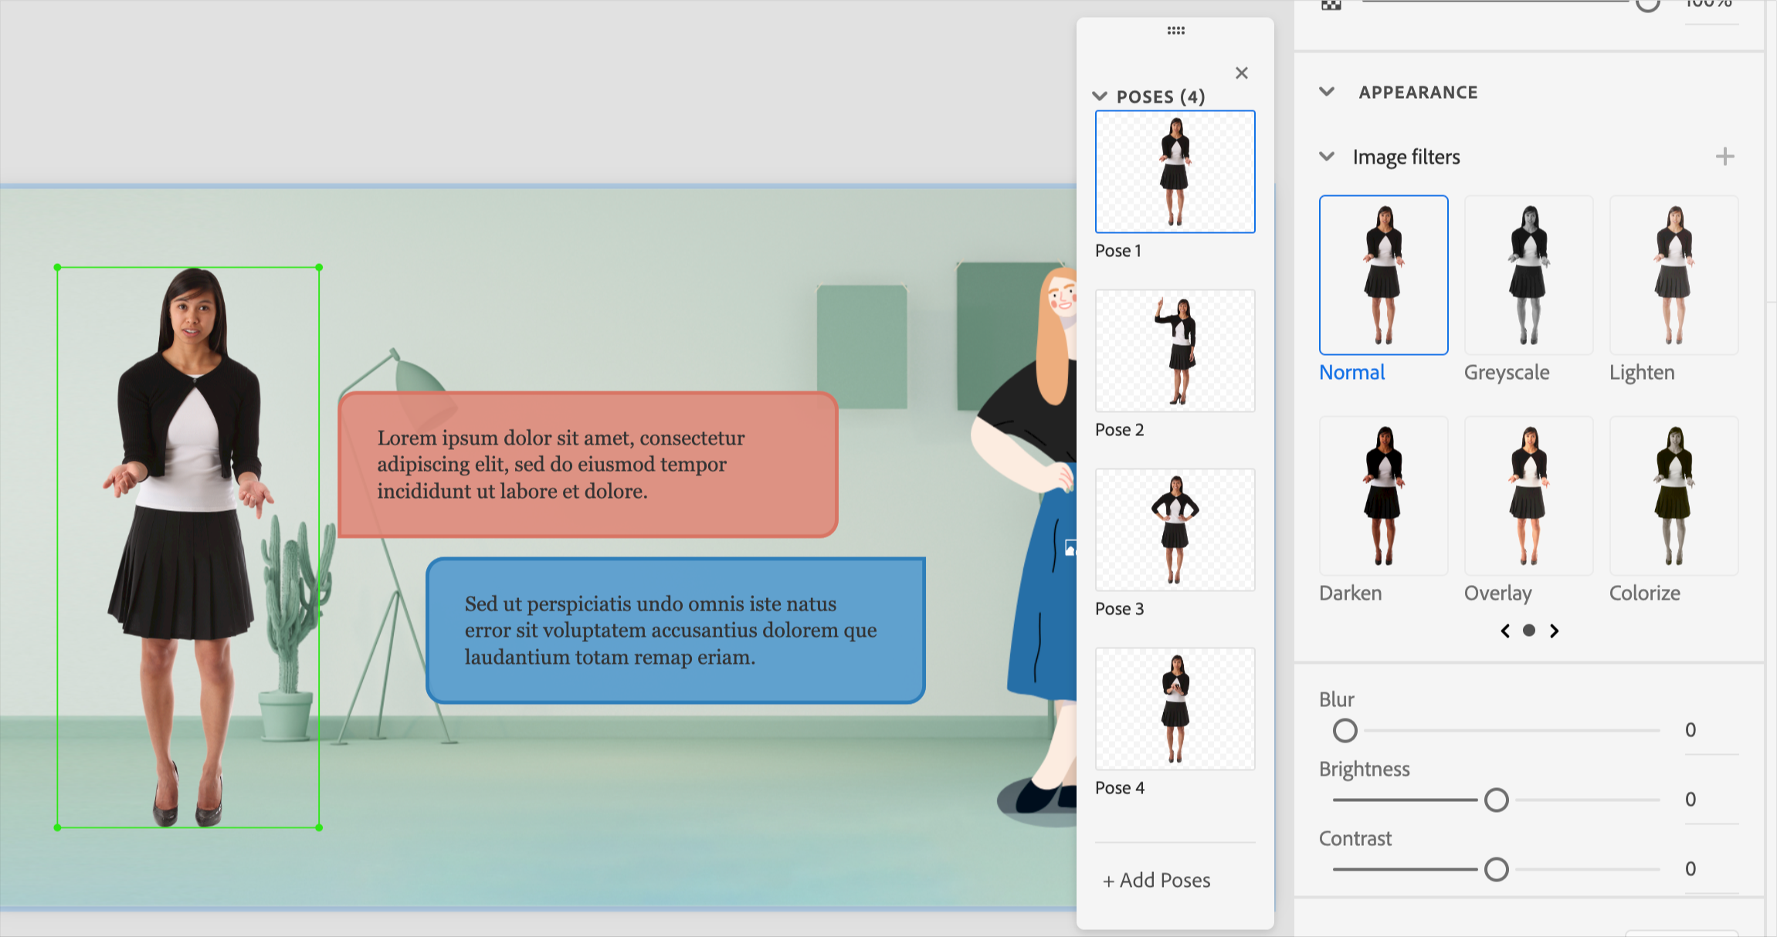
Task: Select the Pose 3 thumbnail
Action: point(1175,530)
